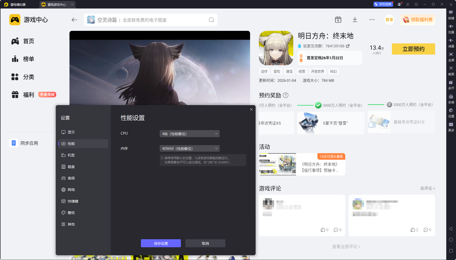
Task: Expand the CPU cores dropdown
Action: point(190,134)
